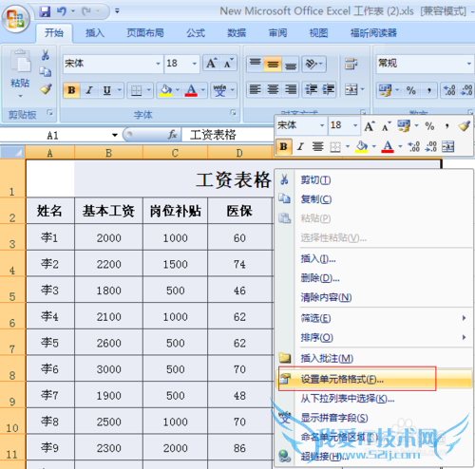Screen dimensions: 475x469
Task: Choose 设置单元格格式 from context menu
Action: click(374, 379)
